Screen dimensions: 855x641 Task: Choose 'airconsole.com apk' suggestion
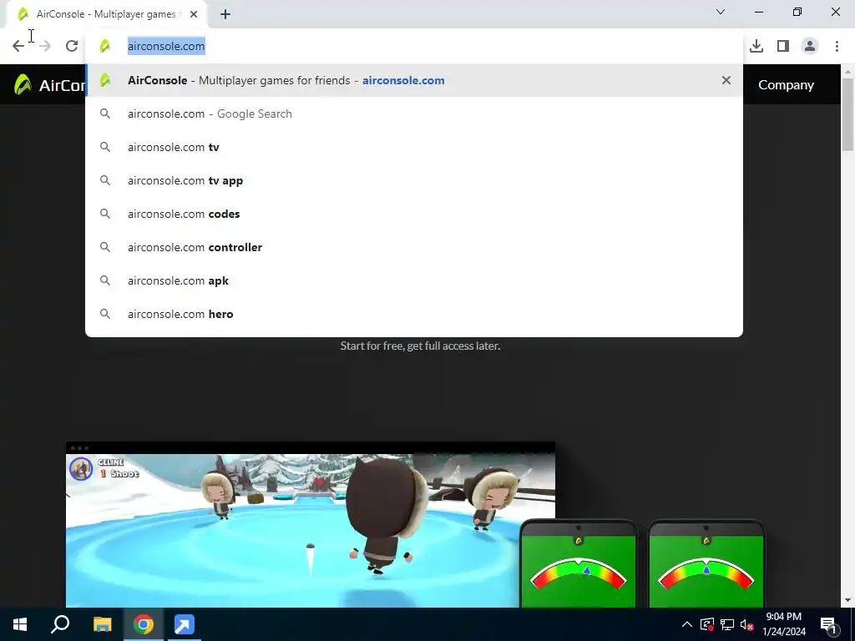pyautogui.click(x=414, y=280)
